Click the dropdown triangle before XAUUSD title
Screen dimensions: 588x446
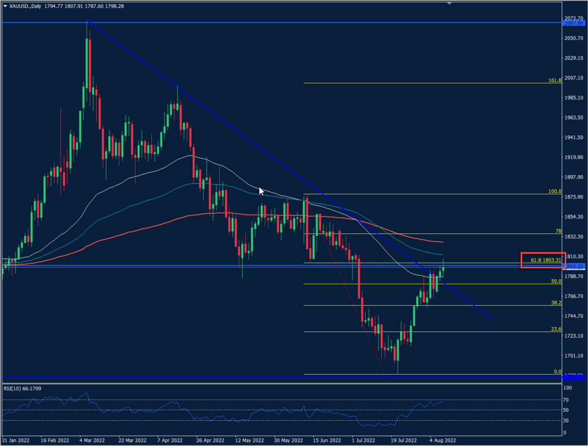pyautogui.click(x=5, y=6)
